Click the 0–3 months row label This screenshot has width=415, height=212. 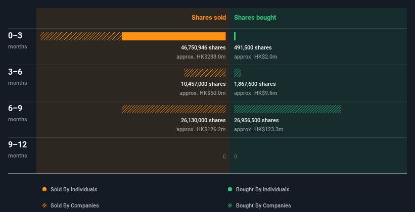click(18, 40)
